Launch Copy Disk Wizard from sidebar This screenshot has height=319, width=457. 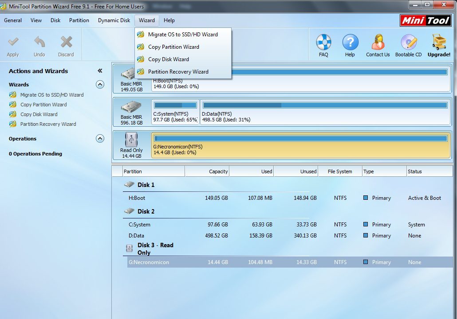39,114
